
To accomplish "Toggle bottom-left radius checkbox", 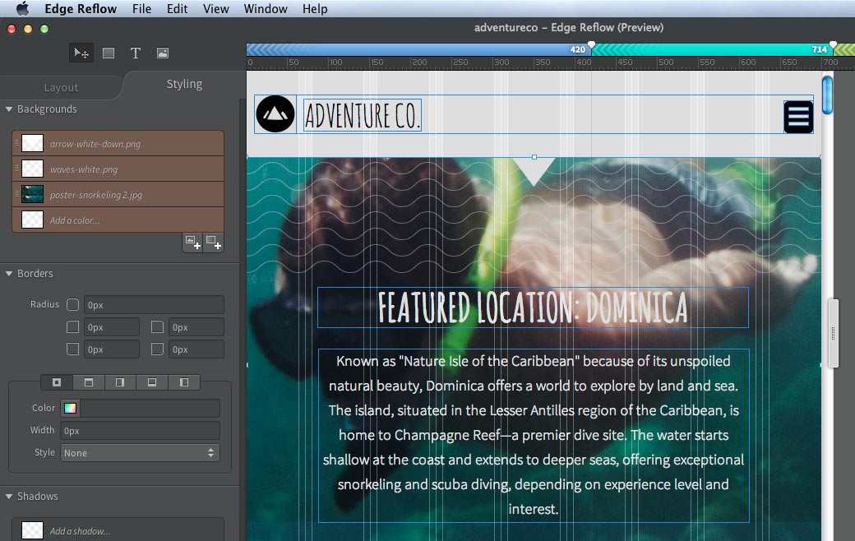I will (x=72, y=349).
